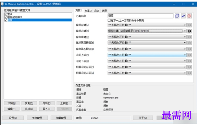Click the X-Mouse Button Control title bar icon
Image resolution: width=197 pixels, height=125 pixels.
[x=3, y=4]
